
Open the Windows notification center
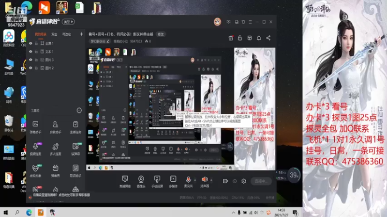click(x=295, y=212)
